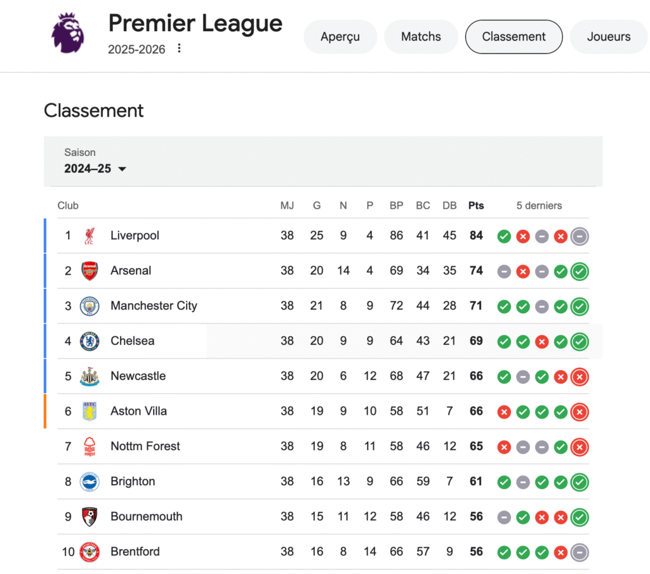Click the Premier League lion logo
This screenshot has width=650, height=574.
point(68,33)
